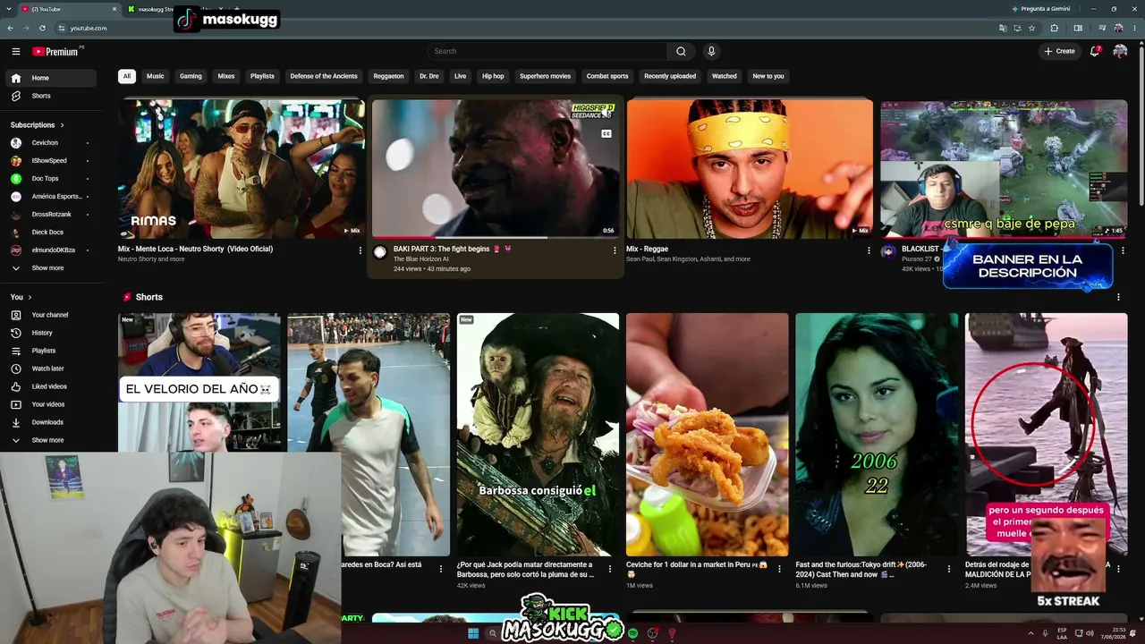The width and height of the screenshot is (1145, 644).
Task: Select the Gaming filter chip
Action: [191, 76]
